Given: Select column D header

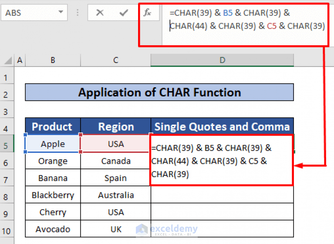Looking at the screenshot, I should pos(222,60).
